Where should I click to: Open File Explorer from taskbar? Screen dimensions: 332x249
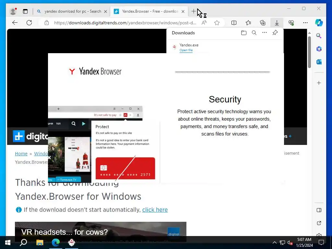pyautogui.click(x=40, y=243)
